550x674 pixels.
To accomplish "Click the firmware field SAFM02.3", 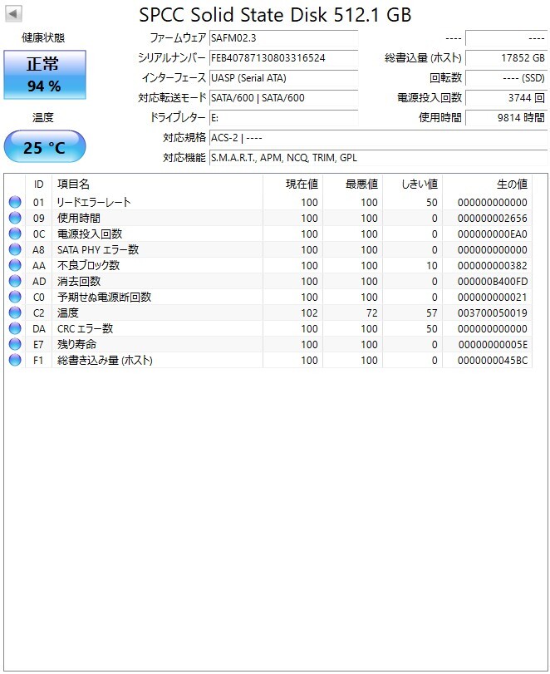I will (283, 38).
